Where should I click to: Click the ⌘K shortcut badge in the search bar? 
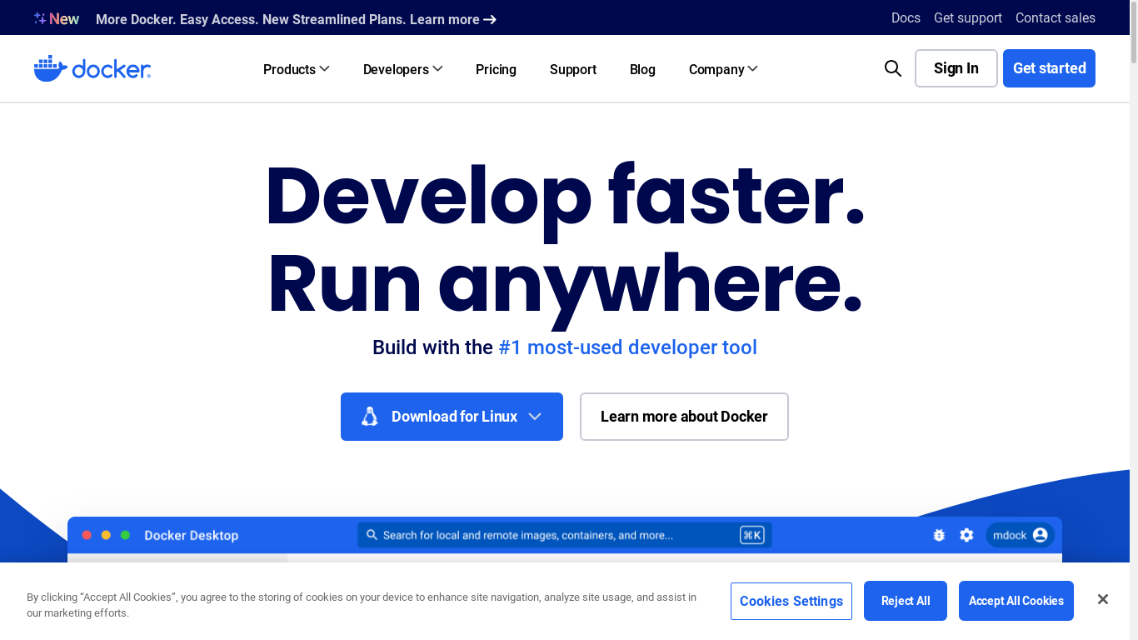(x=752, y=535)
